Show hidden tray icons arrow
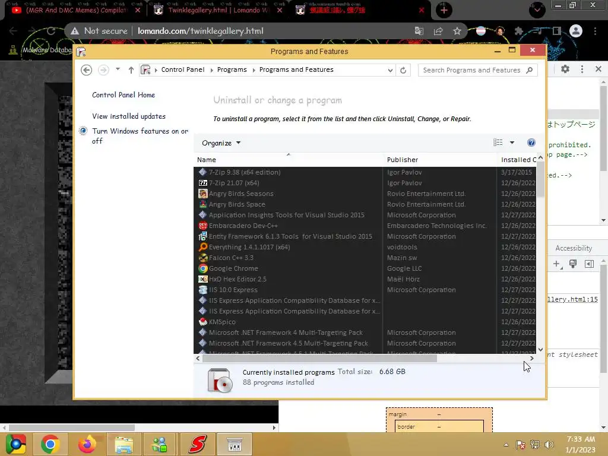 pos(506,445)
